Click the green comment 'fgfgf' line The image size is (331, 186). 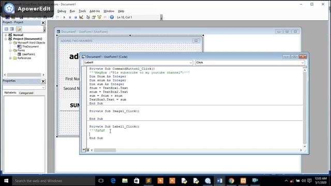tap(97, 130)
